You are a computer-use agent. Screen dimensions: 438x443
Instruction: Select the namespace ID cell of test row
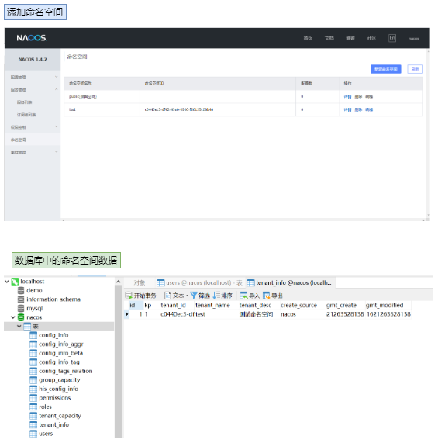[x=218, y=109]
